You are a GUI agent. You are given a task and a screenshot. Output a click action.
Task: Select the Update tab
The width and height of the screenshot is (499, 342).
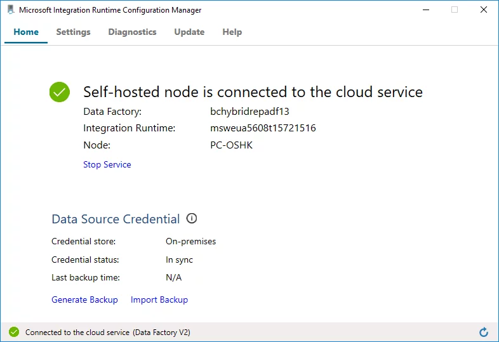pos(189,32)
